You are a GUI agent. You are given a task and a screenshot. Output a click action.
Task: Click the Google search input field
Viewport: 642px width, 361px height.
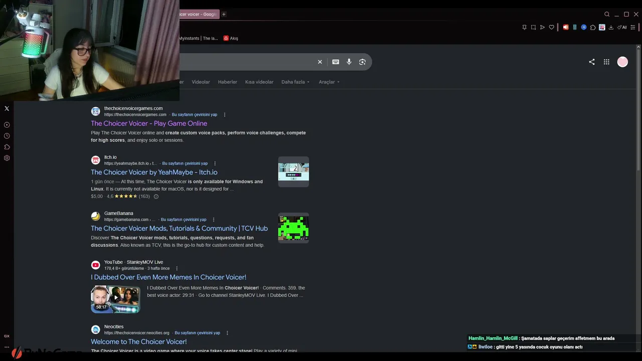(x=246, y=62)
